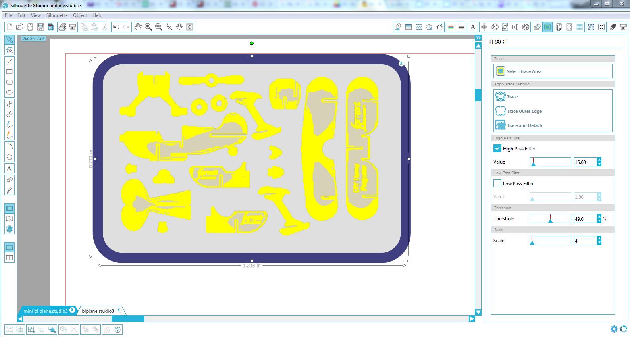Viewport: 630px width, 337px height.
Task: Click the green rotation handle above selection
Action: (252, 43)
